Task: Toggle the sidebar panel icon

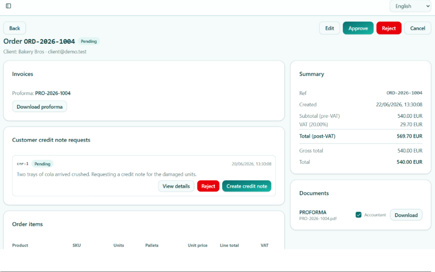Action: pos(8,6)
